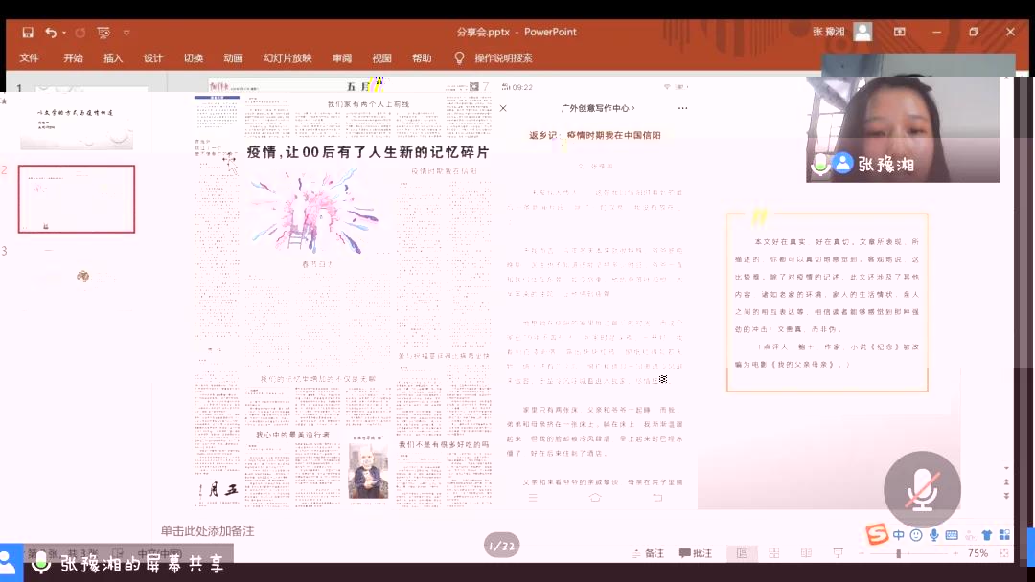Select the 幻灯片放映 ribbon tab

[x=287, y=58]
